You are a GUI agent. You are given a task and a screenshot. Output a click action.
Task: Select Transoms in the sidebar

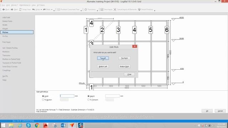click(x=6, y=55)
